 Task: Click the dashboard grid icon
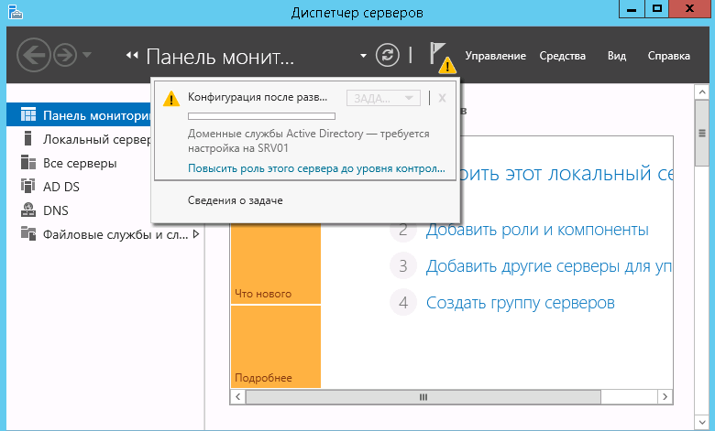(27, 114)
